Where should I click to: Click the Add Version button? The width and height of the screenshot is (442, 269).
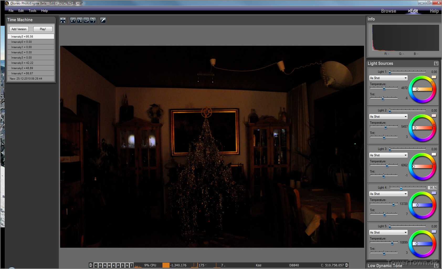click(x=19, y=29)
